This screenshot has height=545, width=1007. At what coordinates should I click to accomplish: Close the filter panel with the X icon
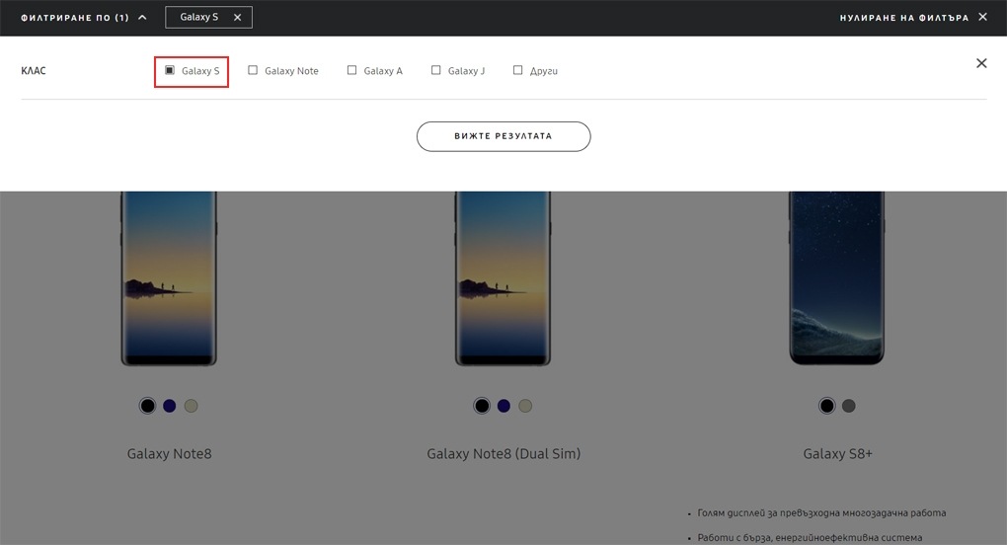[x=981, y=63]
